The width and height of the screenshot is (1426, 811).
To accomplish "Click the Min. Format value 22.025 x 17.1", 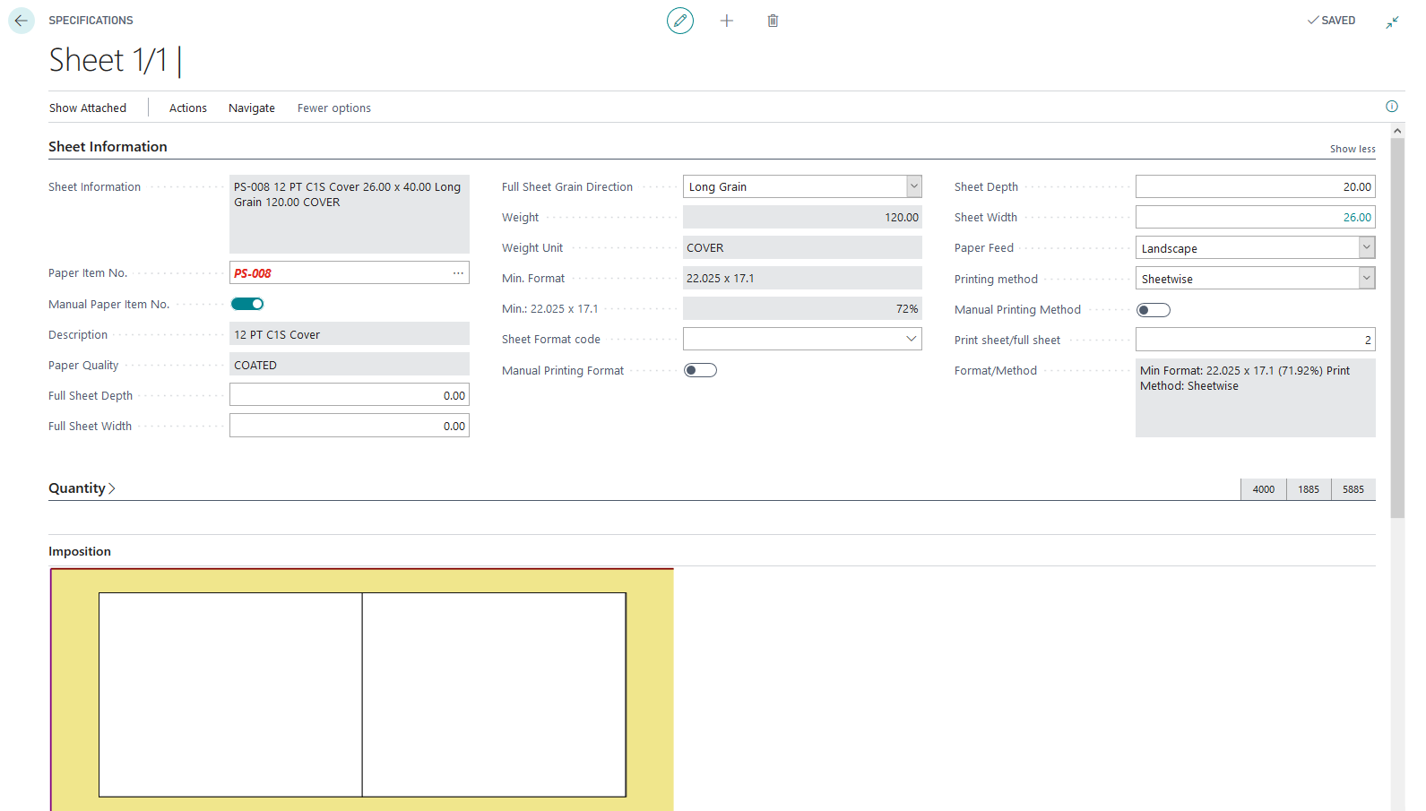I will tap(802, 278).
